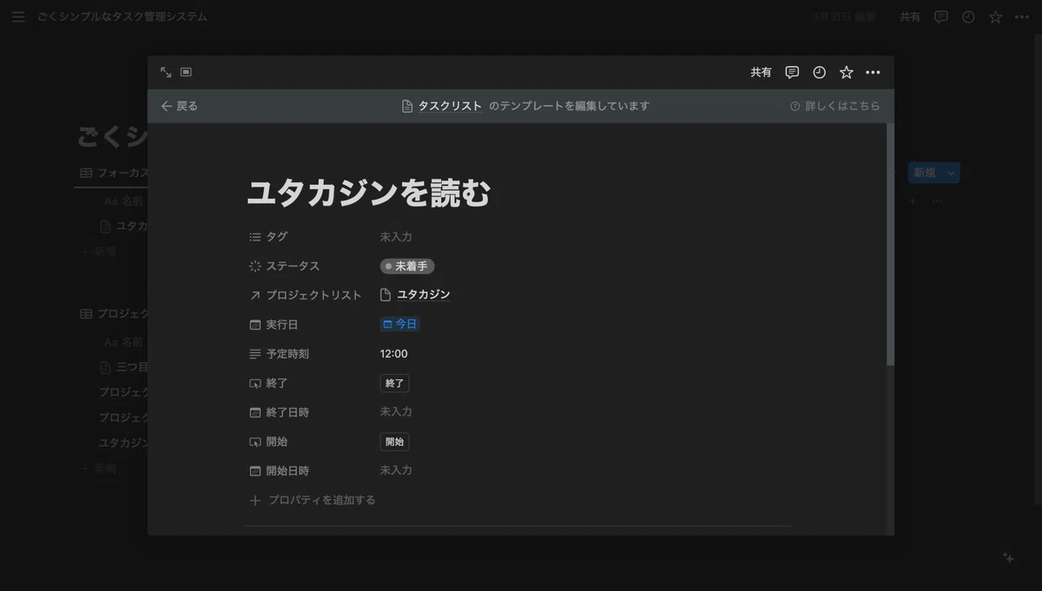Open the modal's three-dot more menu
This screenshot has height=591, width=1042.
pyautogui.click(x=873, y=72)
